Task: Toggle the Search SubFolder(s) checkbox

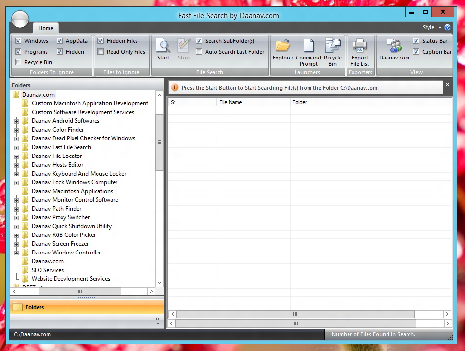Action: pos(199,41)
